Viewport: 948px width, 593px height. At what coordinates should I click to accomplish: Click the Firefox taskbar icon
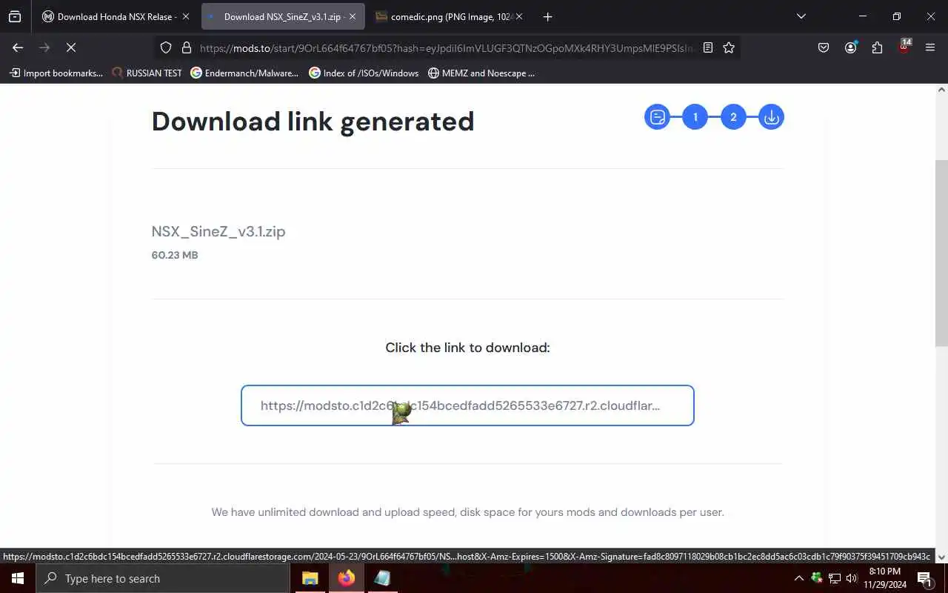click(346, 578)
